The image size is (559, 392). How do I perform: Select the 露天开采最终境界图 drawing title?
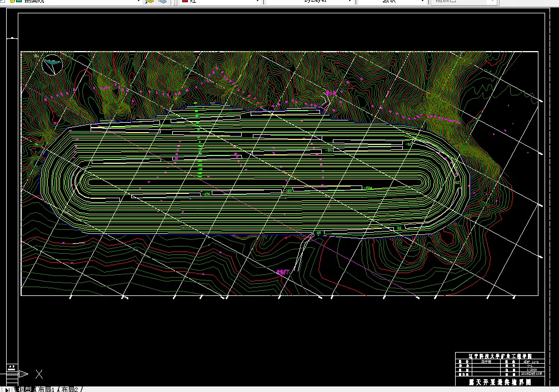(x=500, y=382)
